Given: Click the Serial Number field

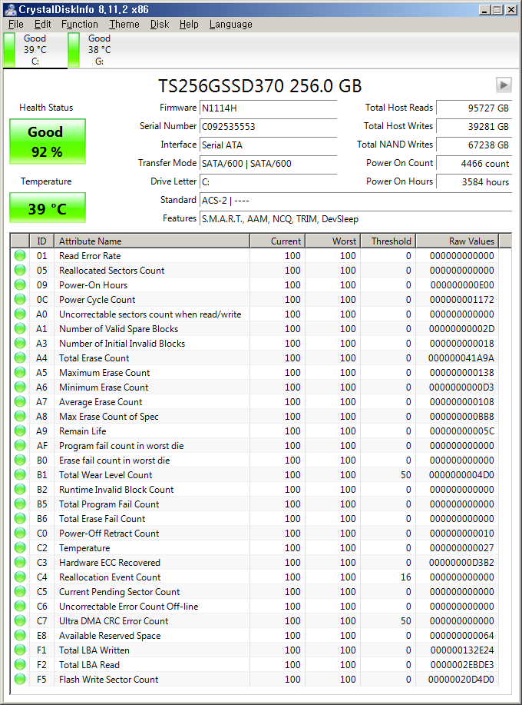Looking at the screenshot, I should pyautogui.click(x=268, y=126).
